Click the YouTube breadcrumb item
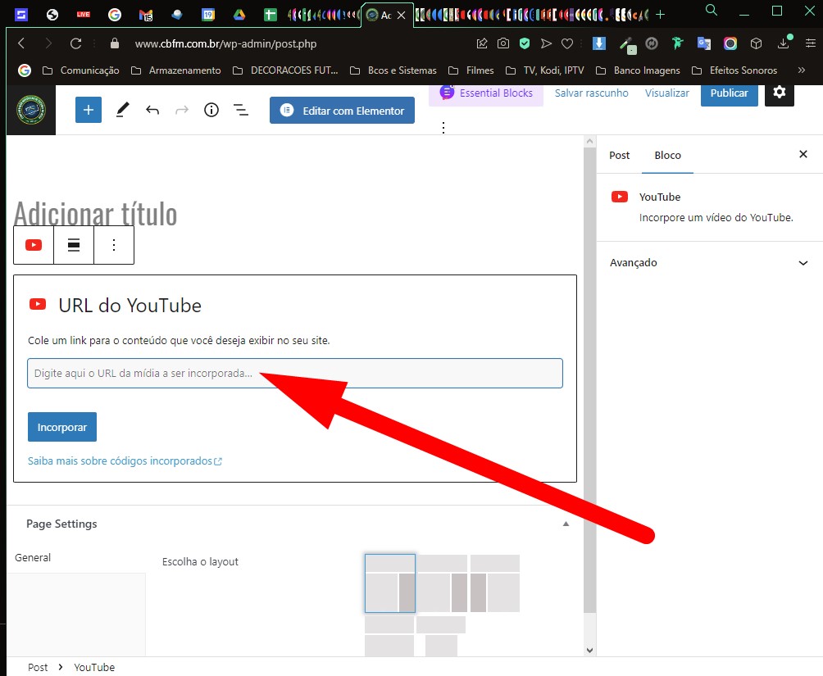The image size is (823, 676). click(94, 667)
